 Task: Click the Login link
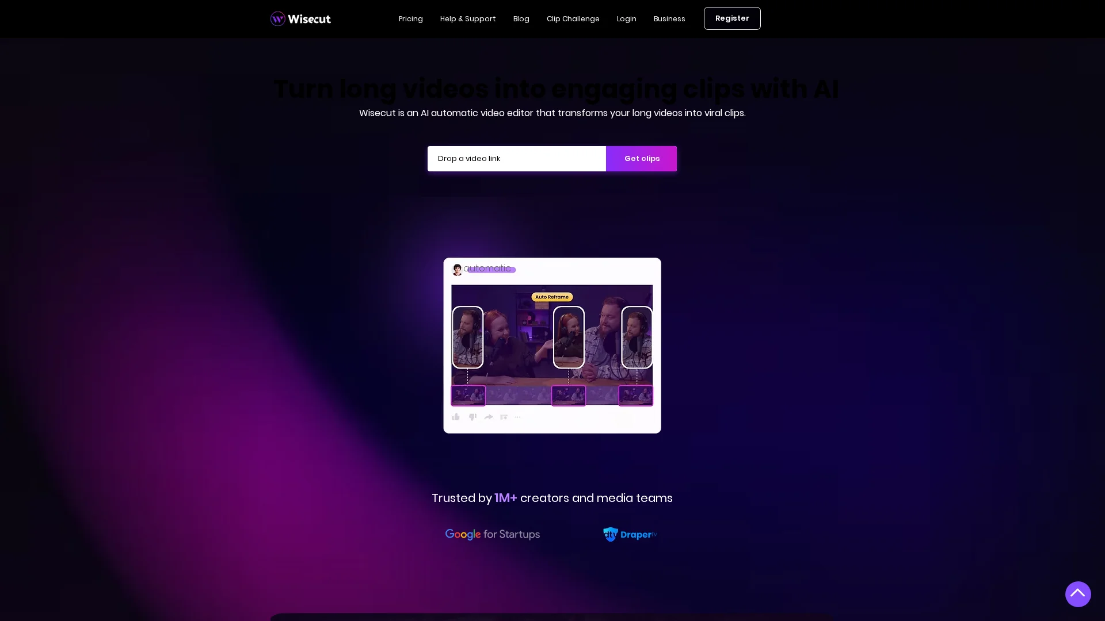click(627, 19)
